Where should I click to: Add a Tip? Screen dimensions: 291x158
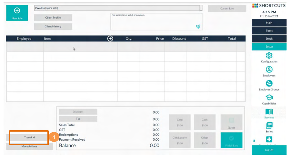(78, 119)
